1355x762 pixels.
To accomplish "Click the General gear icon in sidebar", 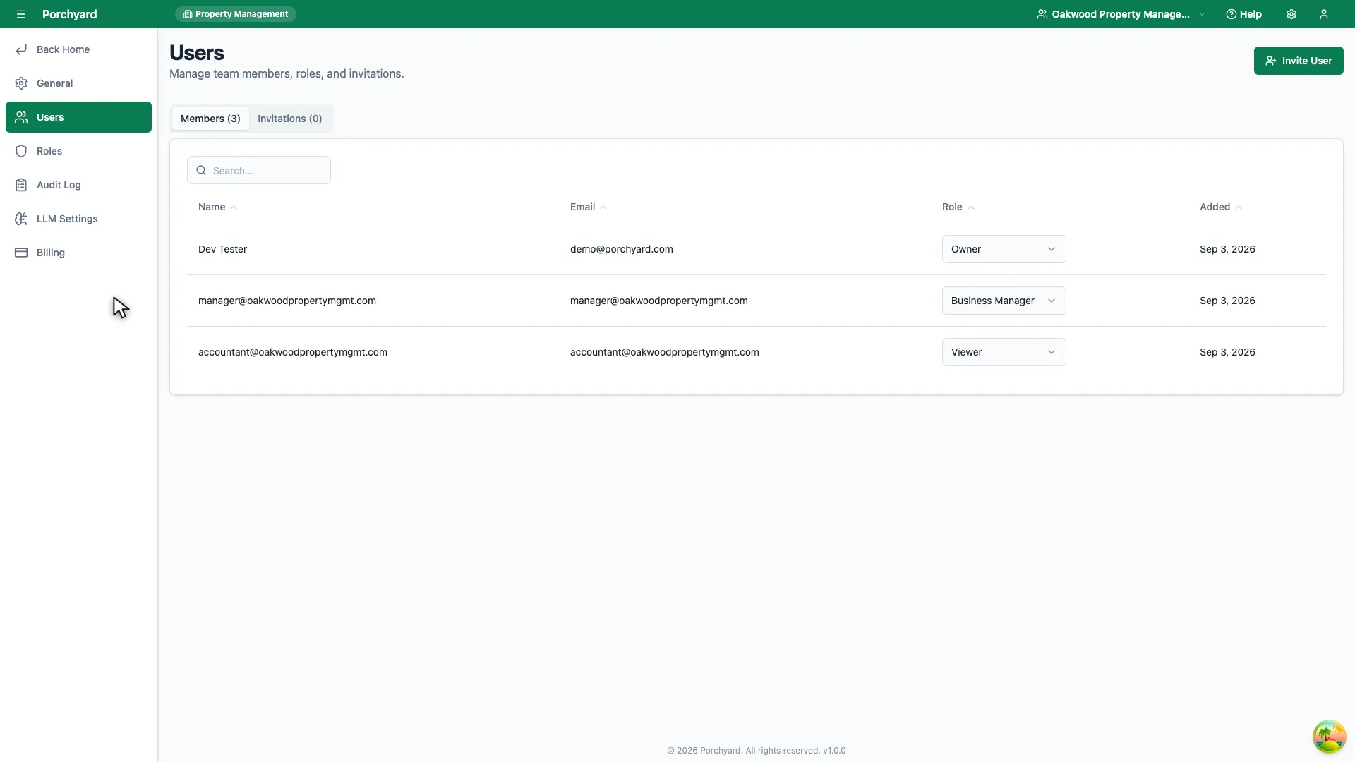I will point(21,83).
